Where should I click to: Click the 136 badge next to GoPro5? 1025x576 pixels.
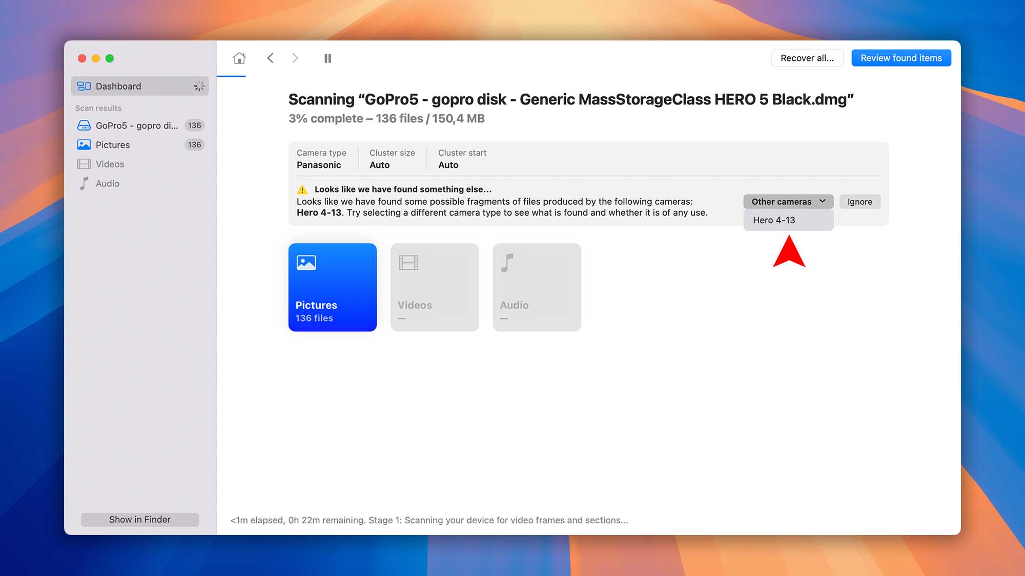[x=194, y=125]
